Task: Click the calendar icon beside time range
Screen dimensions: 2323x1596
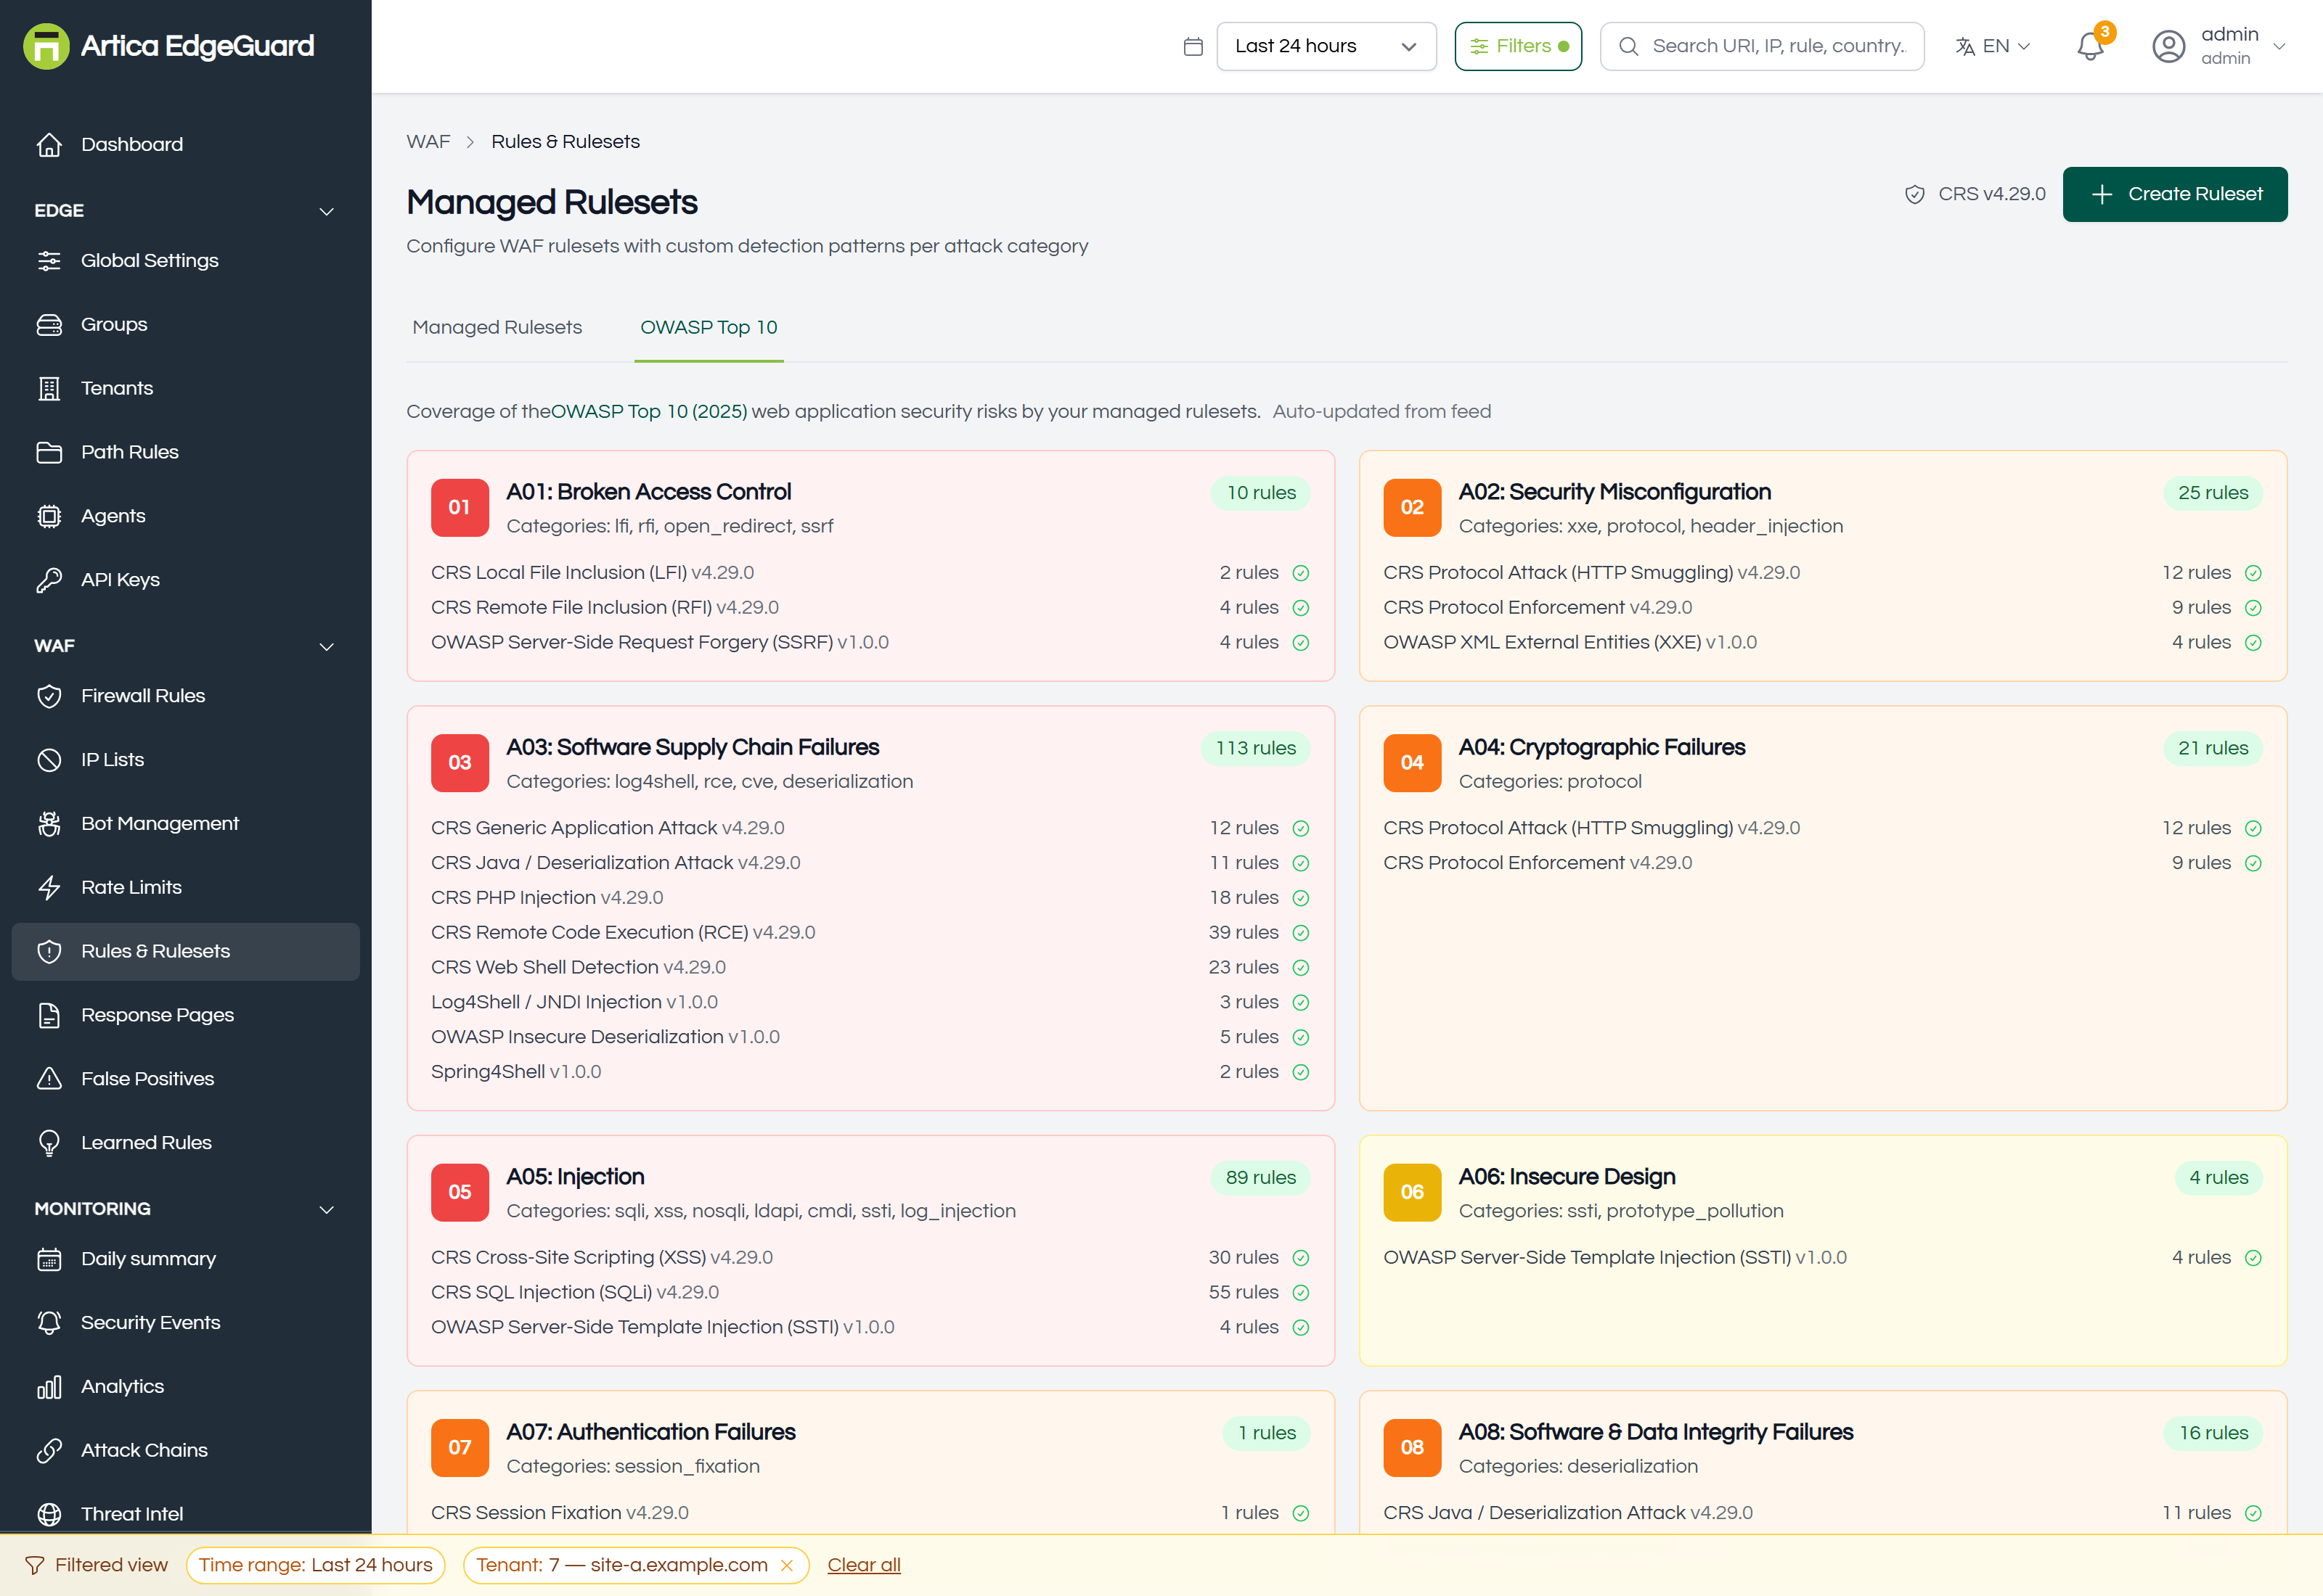Action: tap(1193, 47)
